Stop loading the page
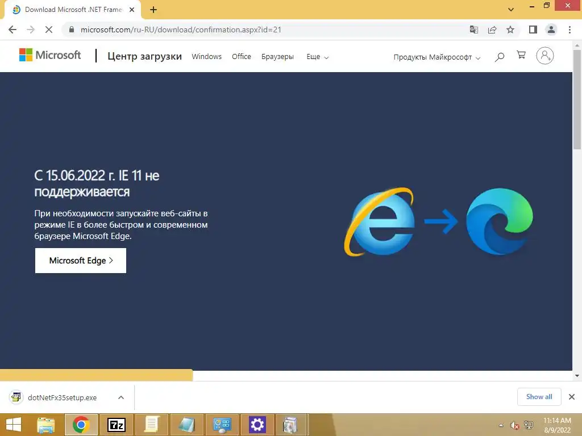582x436 pixels. 49,30
